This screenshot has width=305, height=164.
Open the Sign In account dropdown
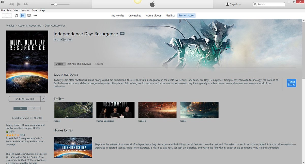[x=233, y=4]
